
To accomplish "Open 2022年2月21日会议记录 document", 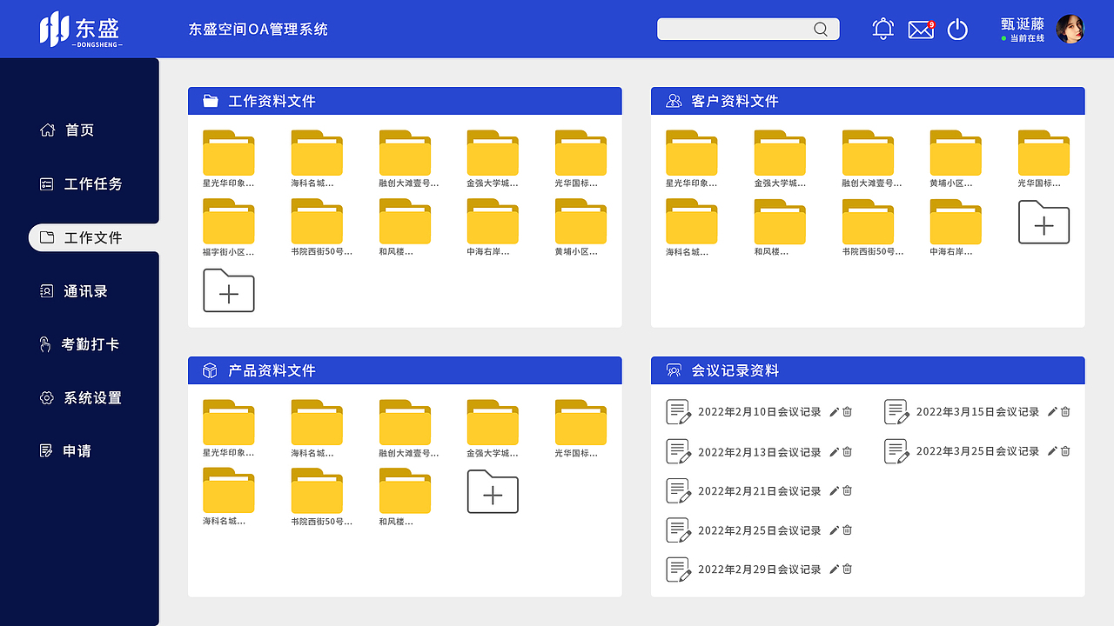I will pyautogui.click(x=744, y=491).
